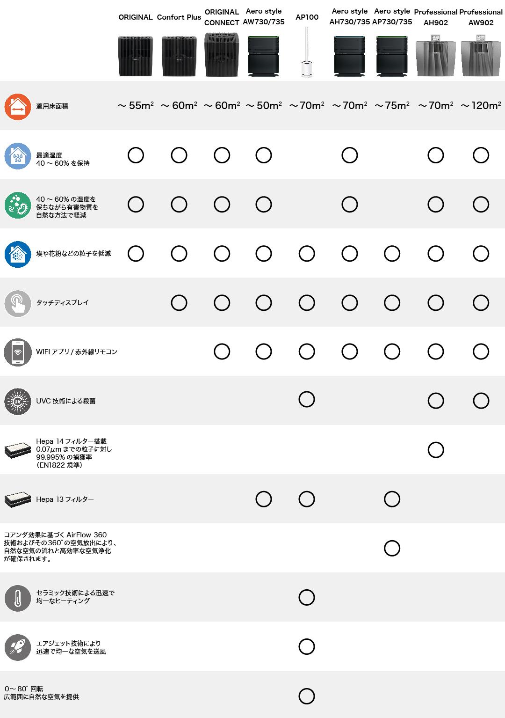The image size is (505, 718).
Task: Click the blue humidity droplets house icon
Action: pos(18,156)
